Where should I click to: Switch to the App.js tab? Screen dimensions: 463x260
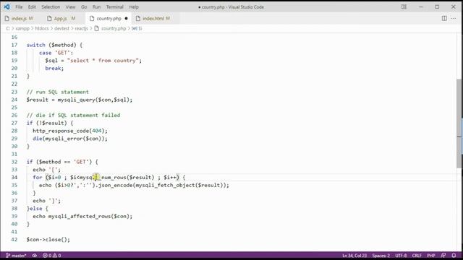point(61,18)
